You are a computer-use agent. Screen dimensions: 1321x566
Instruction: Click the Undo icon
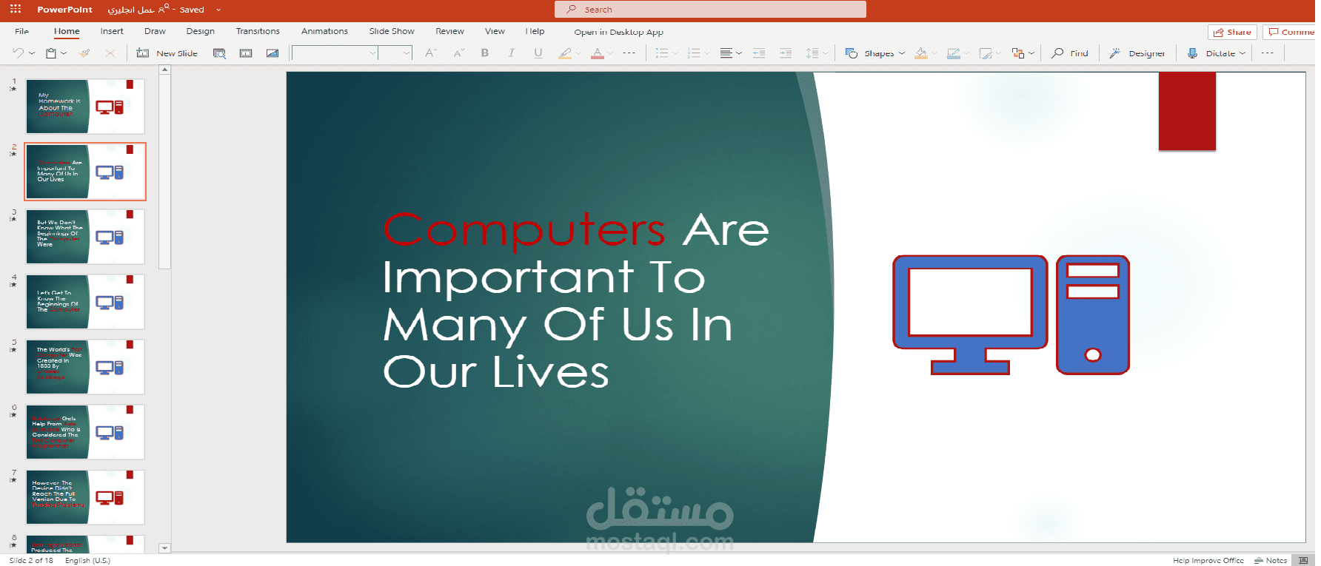click(18, 53)
